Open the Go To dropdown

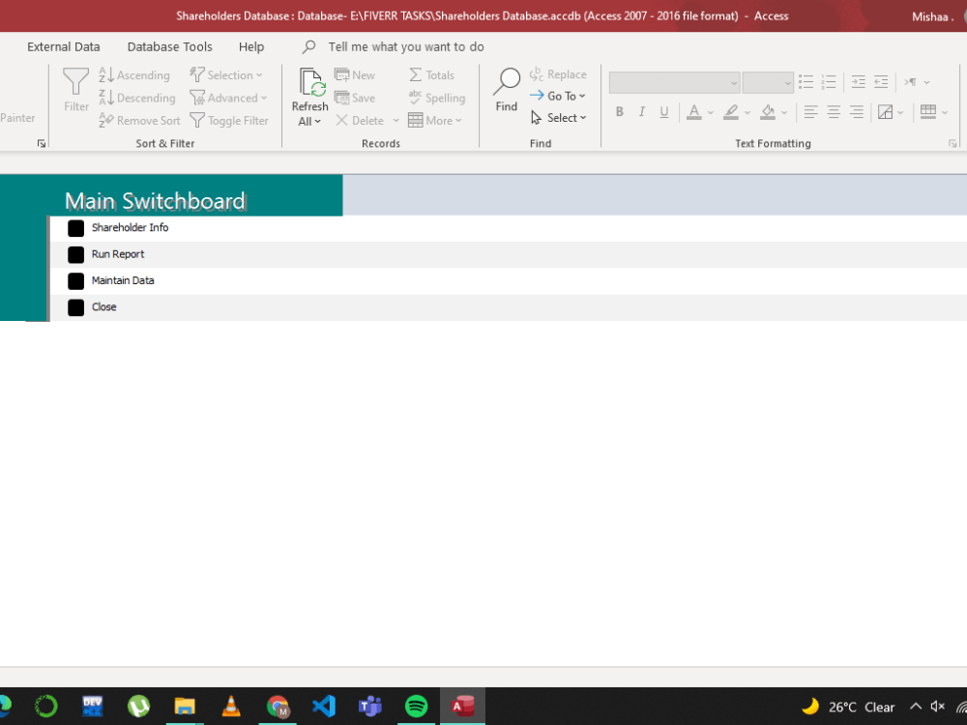pyautogui.click(x=559, y=96)
